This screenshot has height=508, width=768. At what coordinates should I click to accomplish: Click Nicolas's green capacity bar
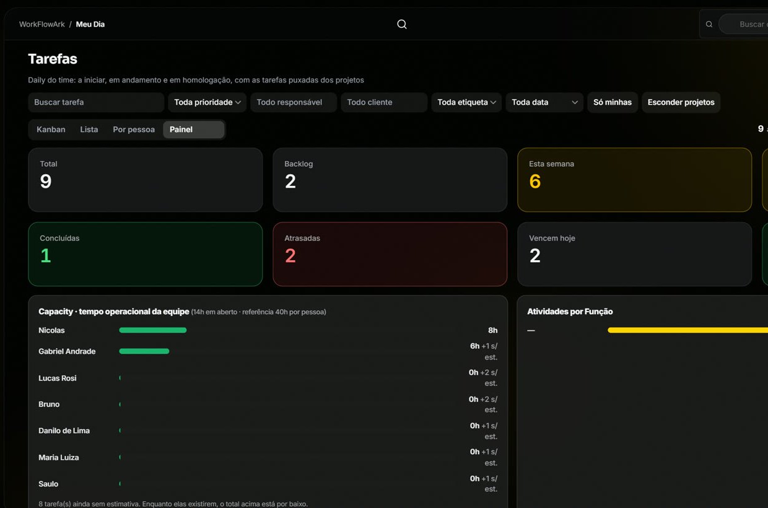coord(153,330)
